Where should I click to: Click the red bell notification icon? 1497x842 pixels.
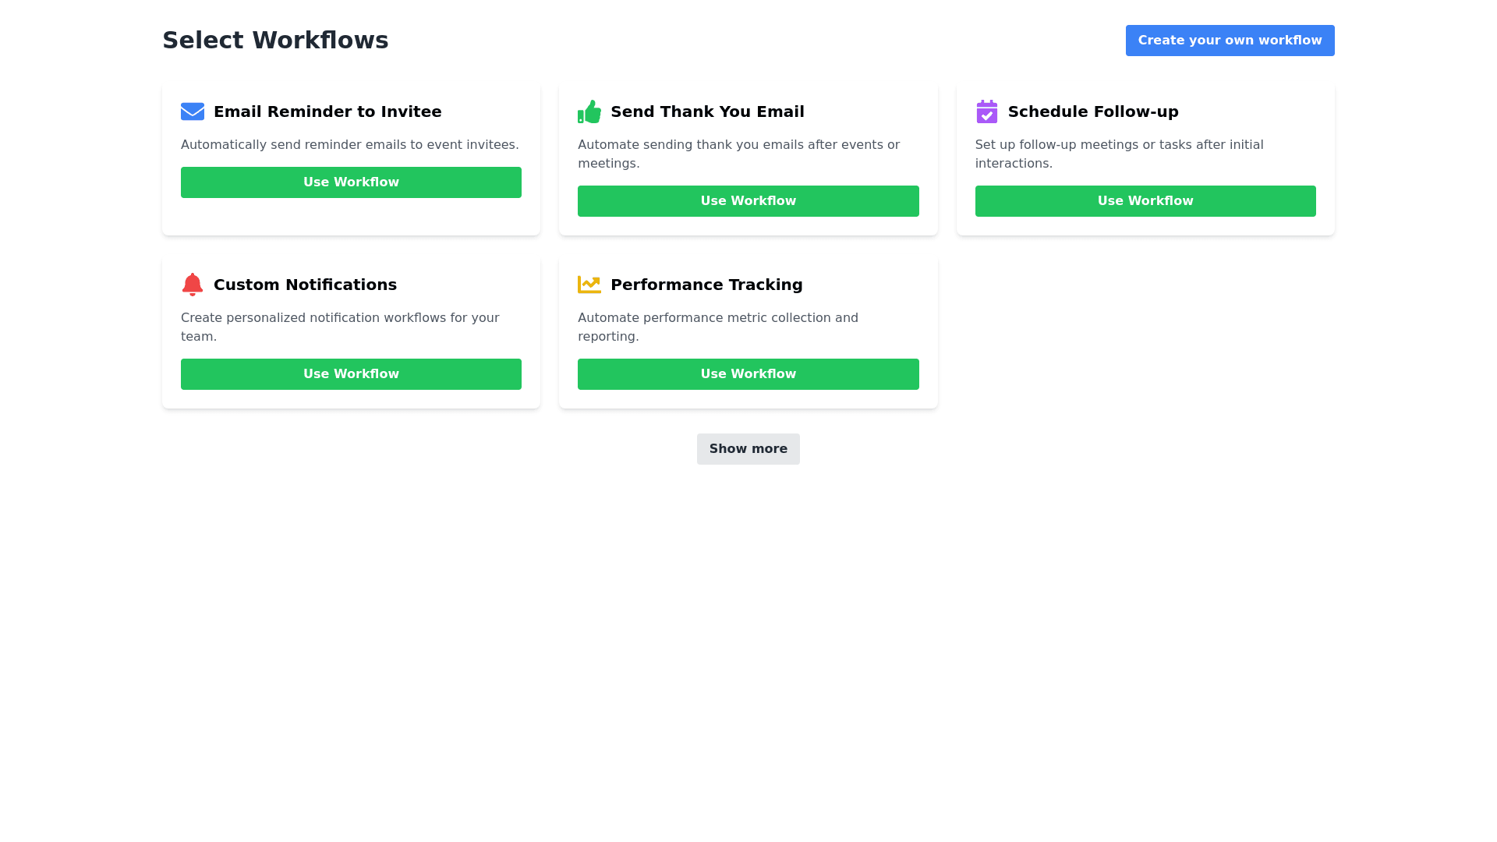193,285
